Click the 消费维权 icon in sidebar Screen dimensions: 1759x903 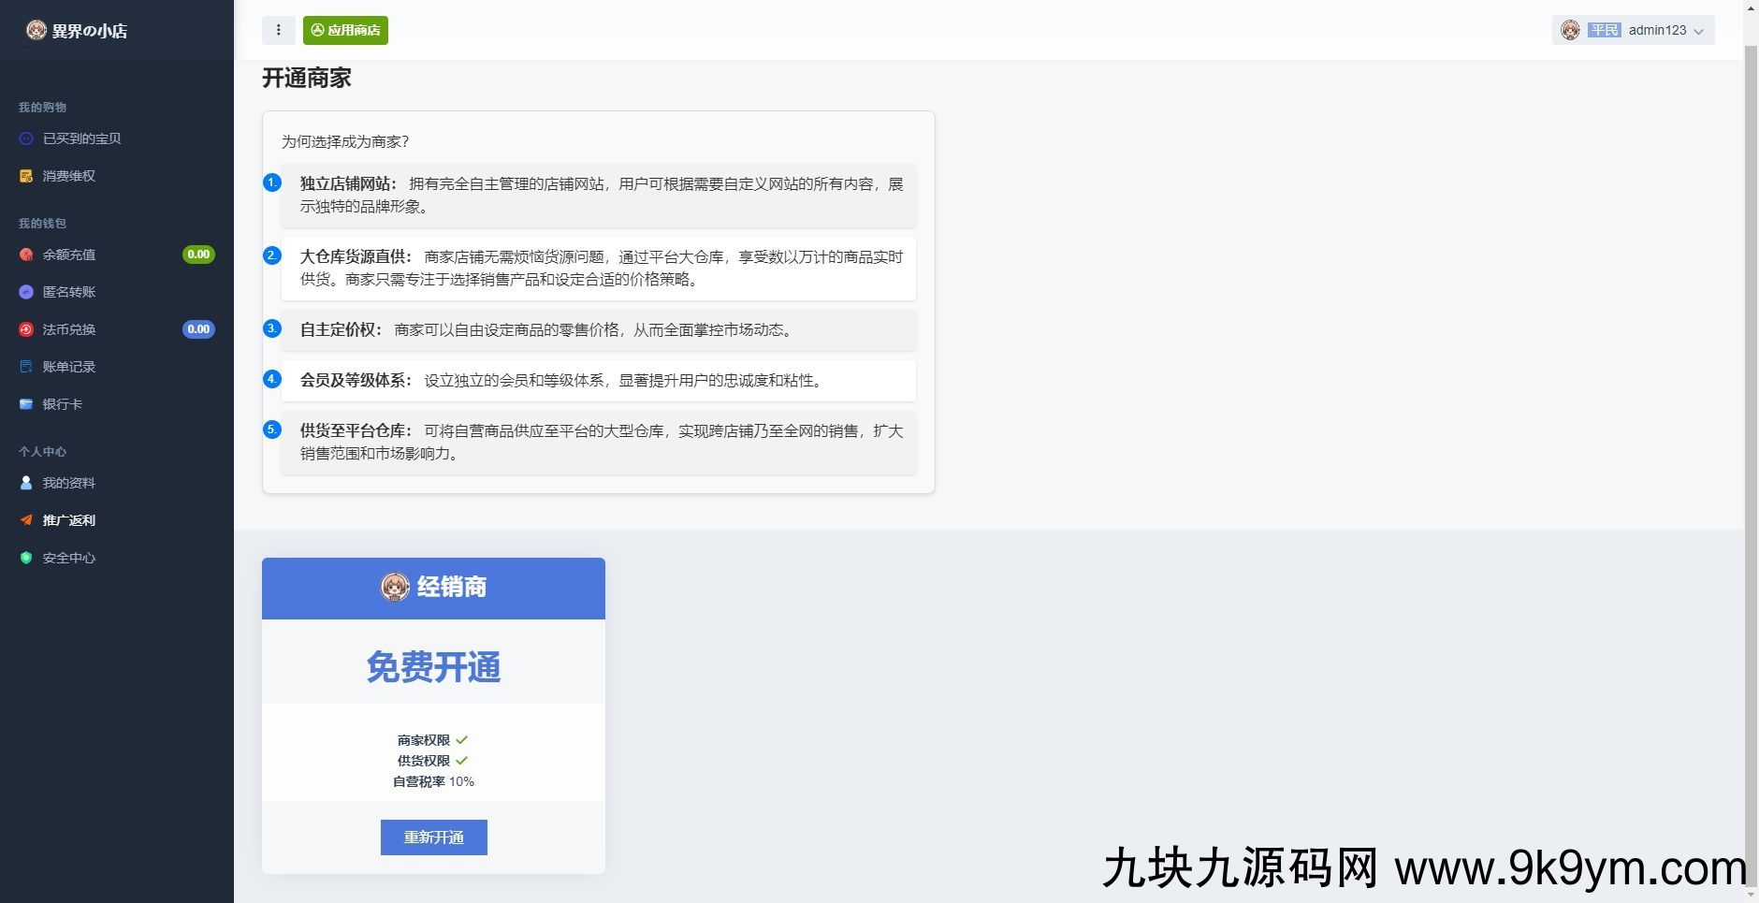(26, 176)
